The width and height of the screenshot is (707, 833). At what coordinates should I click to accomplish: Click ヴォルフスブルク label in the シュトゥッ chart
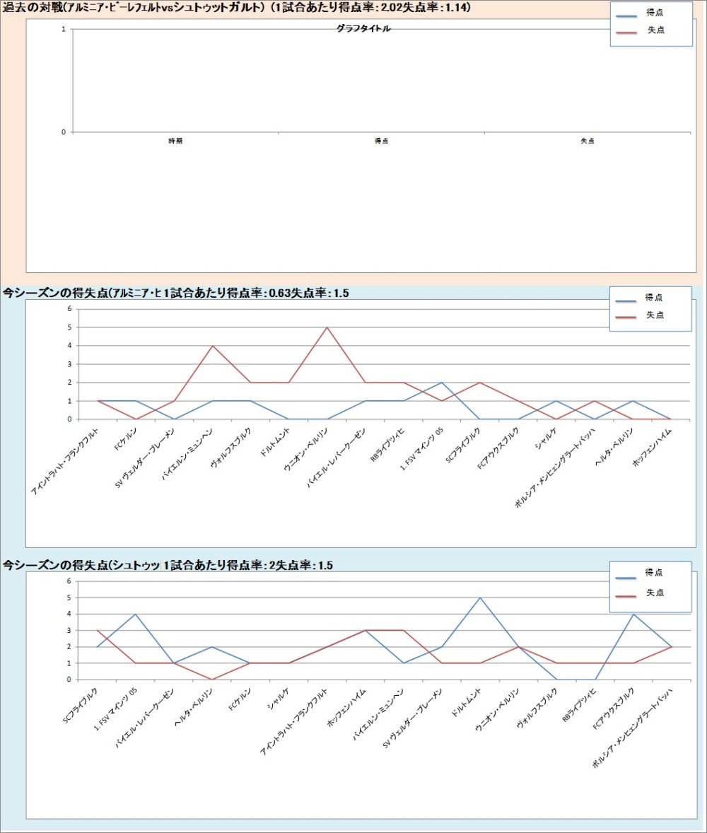537,708
